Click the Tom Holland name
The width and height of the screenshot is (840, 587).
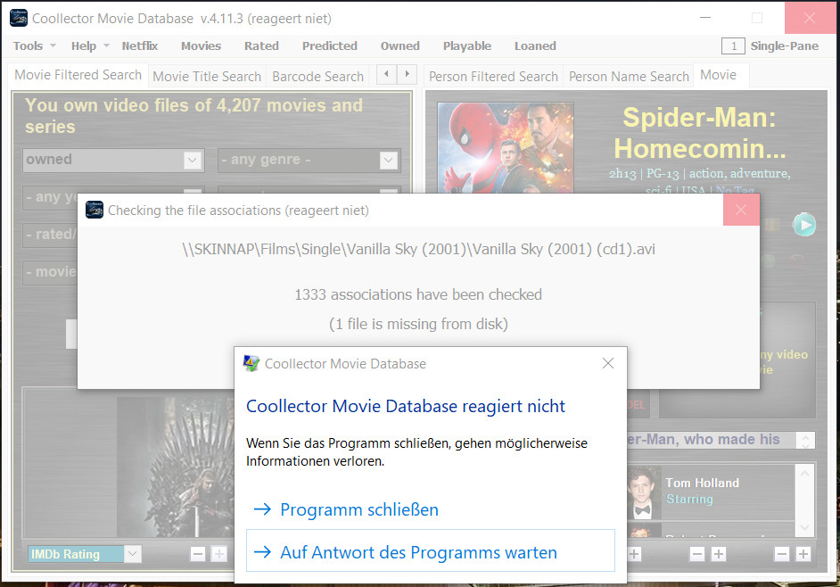702,483
